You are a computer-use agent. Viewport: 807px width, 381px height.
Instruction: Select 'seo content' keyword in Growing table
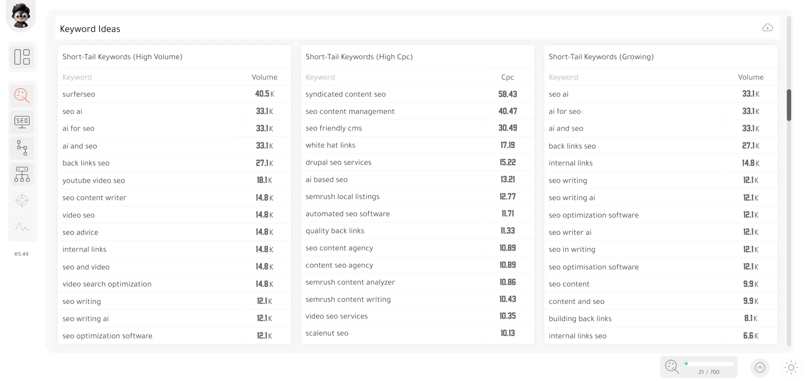[569, 284]
